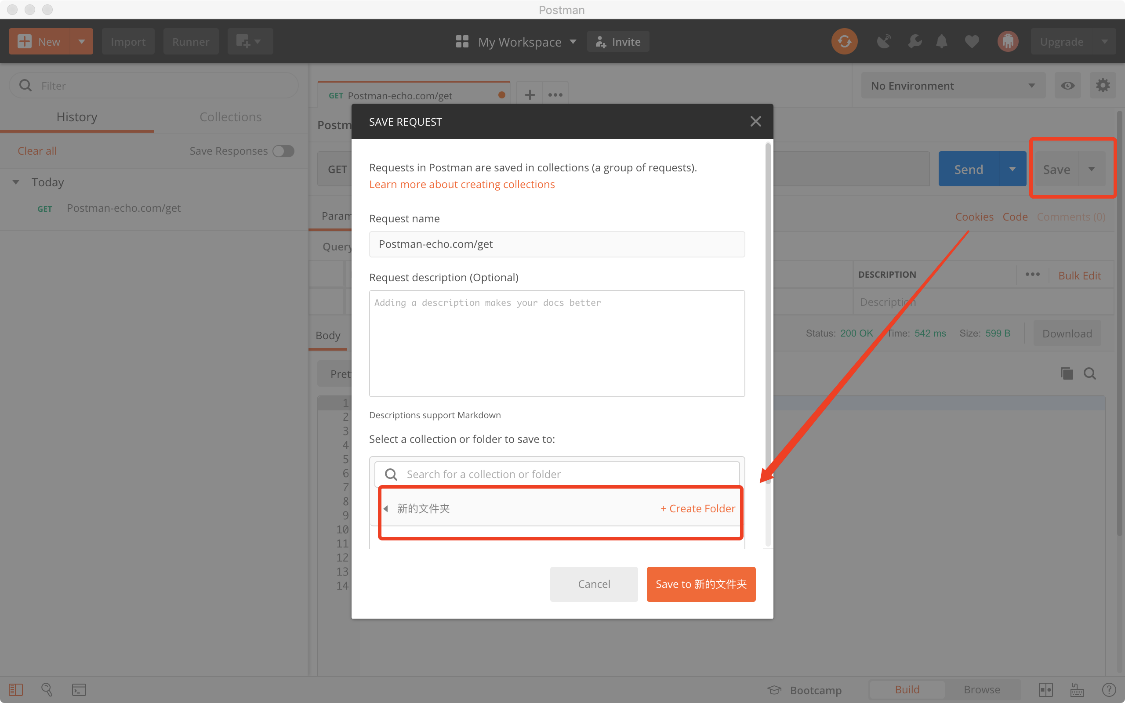Click the search icon in the Filter field
This screenshot has height=703, width=1125.
click(x=25, y=86)
